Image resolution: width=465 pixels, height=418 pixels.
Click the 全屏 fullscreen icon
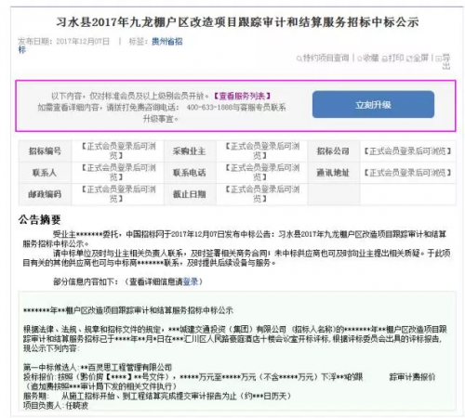[x=409, y=59]
